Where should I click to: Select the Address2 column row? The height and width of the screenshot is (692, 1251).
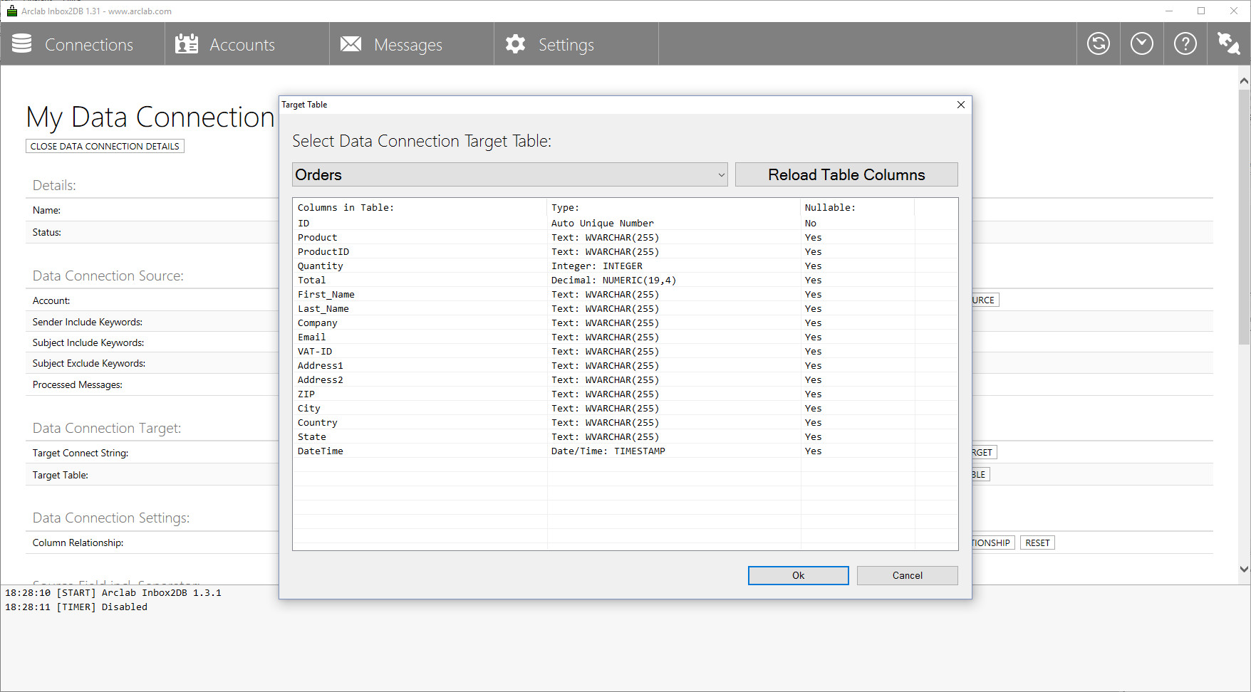[625, 379]
